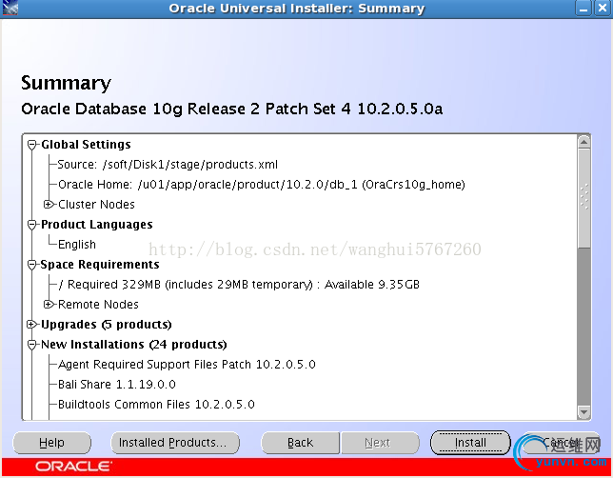Image resolution: width=613 pixels, height=478 pixels.
Task: Click the scrollbar track below the thumb
Action: pyautogui.click(x=584, y=327)
